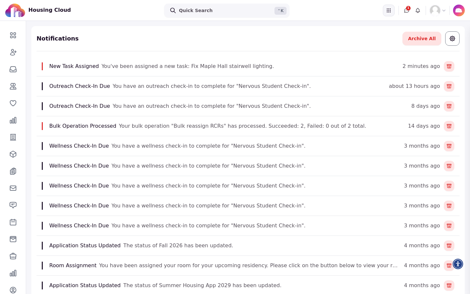Archive the Bulk Operation Processed notification
Viewport: 470px width, 294px height.
click(x=449, y=126)
